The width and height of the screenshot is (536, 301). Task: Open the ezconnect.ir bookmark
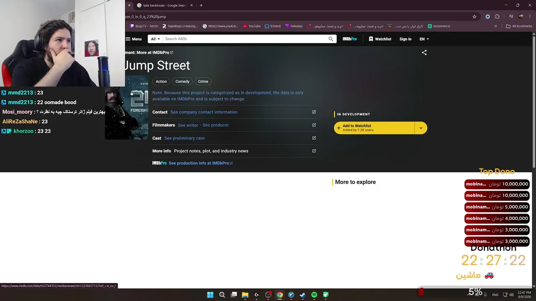439,26
